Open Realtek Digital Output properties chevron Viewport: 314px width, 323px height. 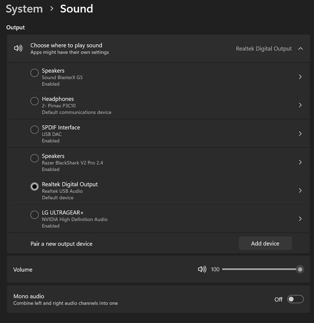pyautogui.click(x=300, y=190)
